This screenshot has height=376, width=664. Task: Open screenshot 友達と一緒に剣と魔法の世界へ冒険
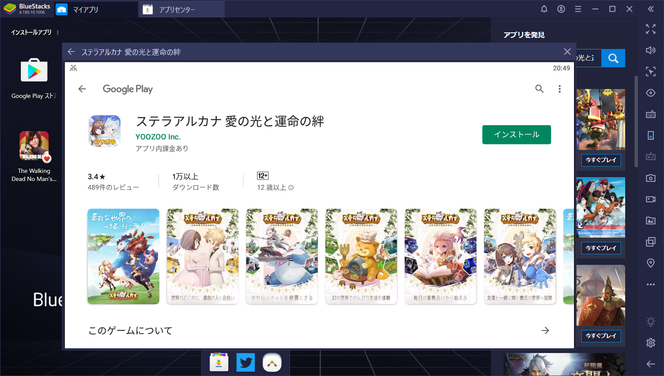click(x=520, y=256)
